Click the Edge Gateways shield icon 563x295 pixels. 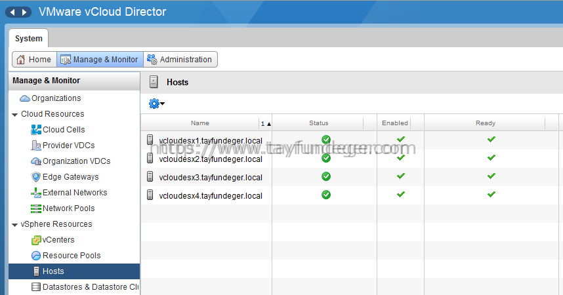click(x=36, y=177)
